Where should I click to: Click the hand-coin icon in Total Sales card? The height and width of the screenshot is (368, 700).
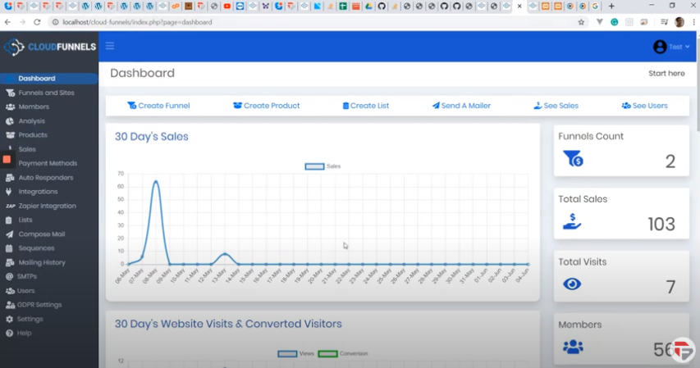572,221
